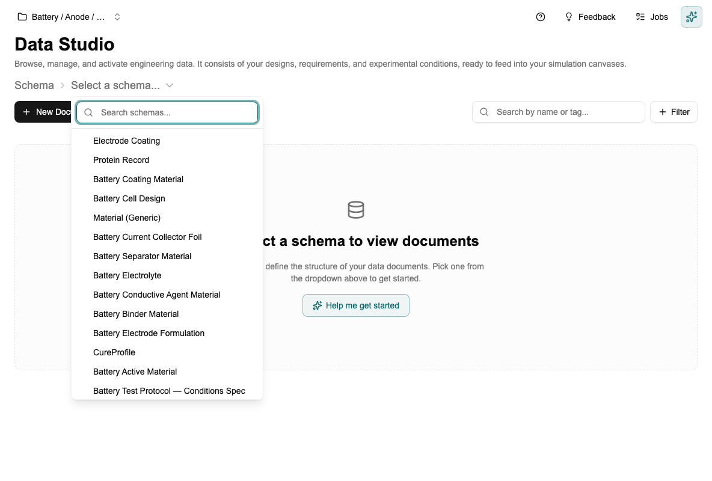
Task: Select Battery Current Collector Foil schema
Action: [x=167, y=237]
